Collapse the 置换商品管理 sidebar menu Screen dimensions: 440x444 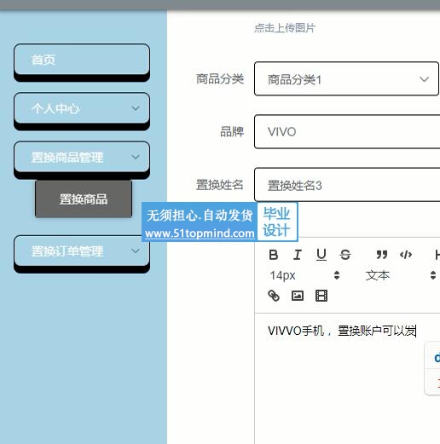tap(82, 157)
